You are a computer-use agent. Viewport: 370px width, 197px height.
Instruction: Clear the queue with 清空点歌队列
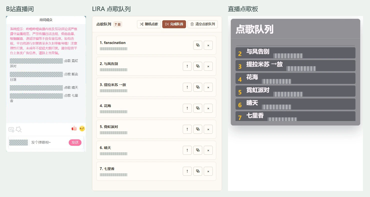point(202,24)
